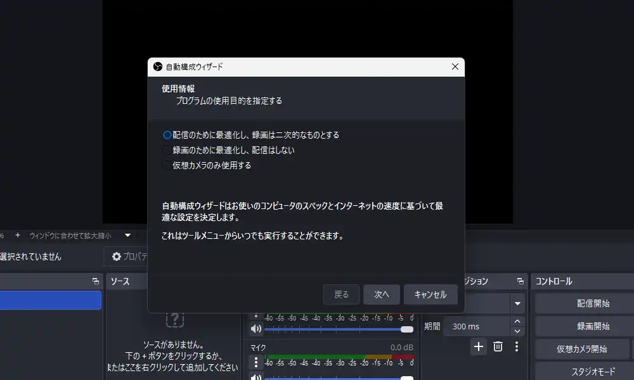Open the transition three-dot options menu
The image size is (634, 380).
point(517,346)
